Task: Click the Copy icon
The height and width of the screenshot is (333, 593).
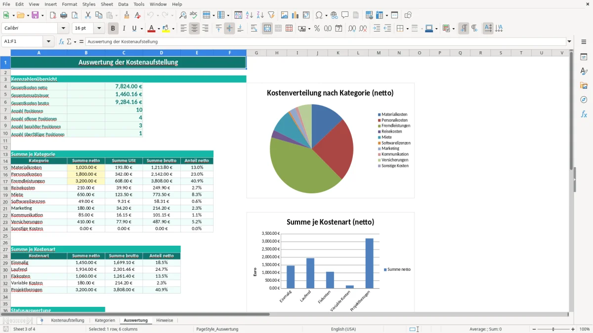Action: pyautogui.click(x=98, y=15)
